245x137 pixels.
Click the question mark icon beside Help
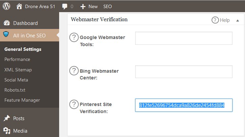[x=215, y=20]
